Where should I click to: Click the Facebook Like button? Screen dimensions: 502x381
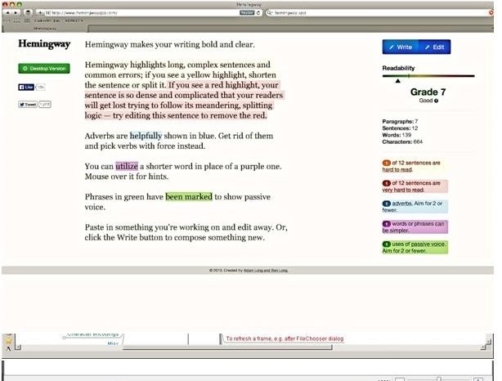tap(26, 87)
